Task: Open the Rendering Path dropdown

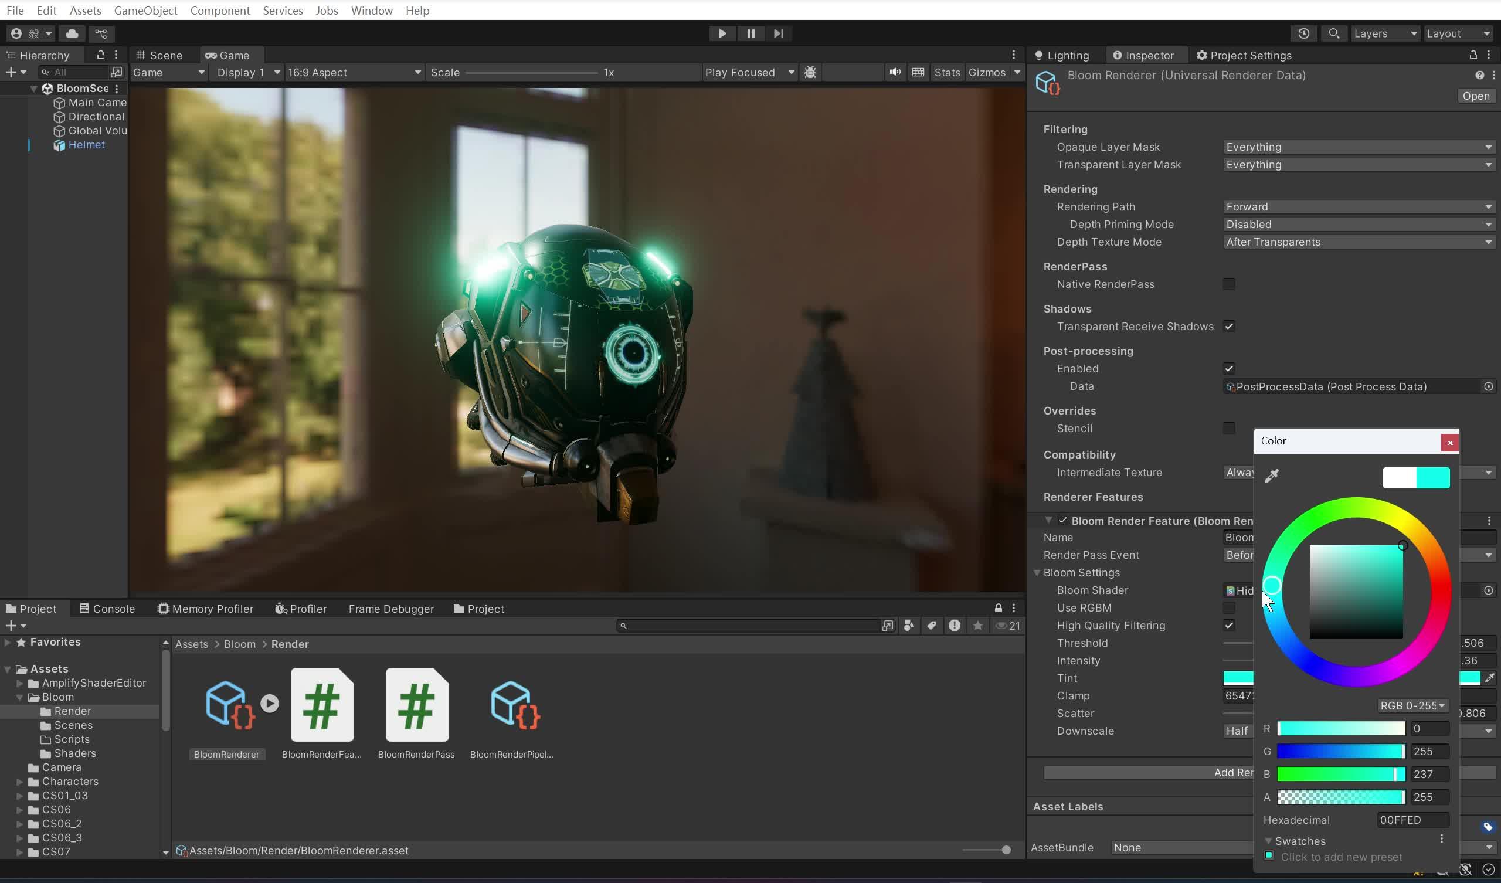Action: (1359, 207)
